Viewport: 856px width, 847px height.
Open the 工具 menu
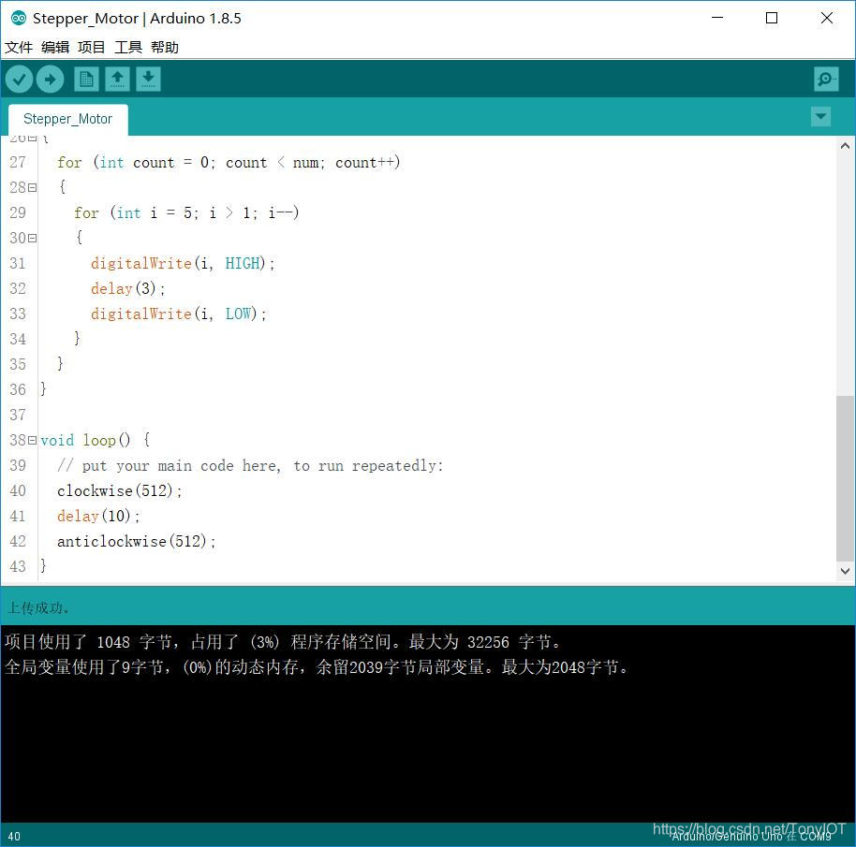click(x=128, y=48)
